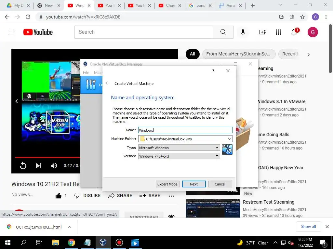
Task: Click Show all downloads
Action: pyautogui.click(x=308, y=227)
